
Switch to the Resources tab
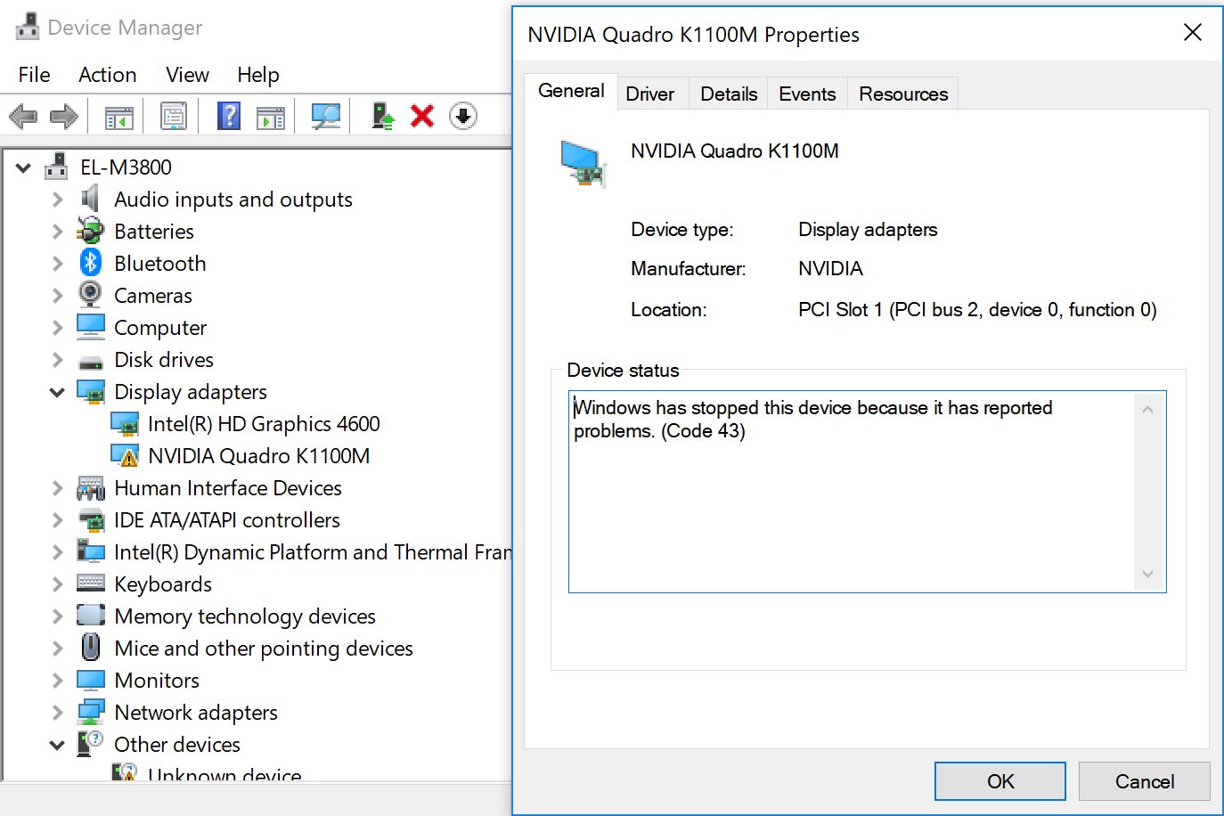coord(903,94)
